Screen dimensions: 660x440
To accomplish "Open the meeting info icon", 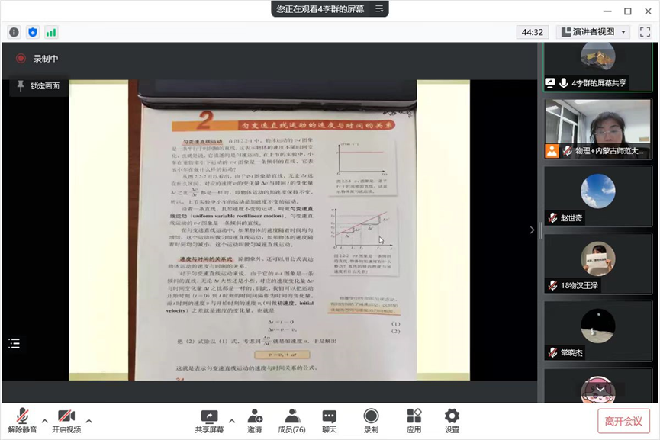I will 14,32.
